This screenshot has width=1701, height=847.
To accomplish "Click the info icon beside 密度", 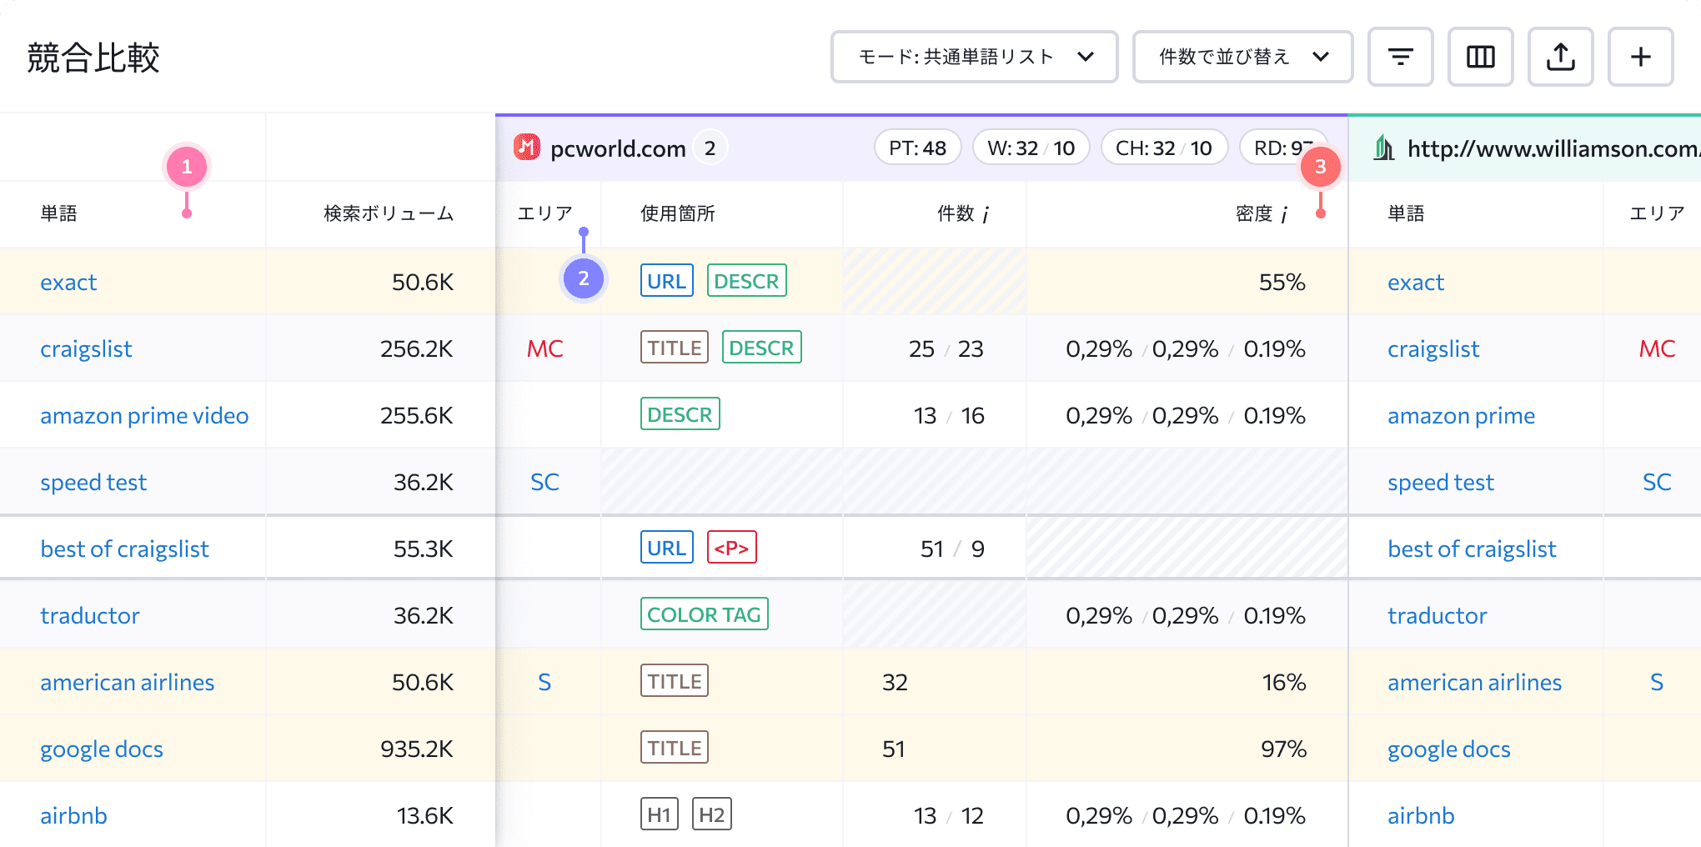I will click(x=1284, y=215).
